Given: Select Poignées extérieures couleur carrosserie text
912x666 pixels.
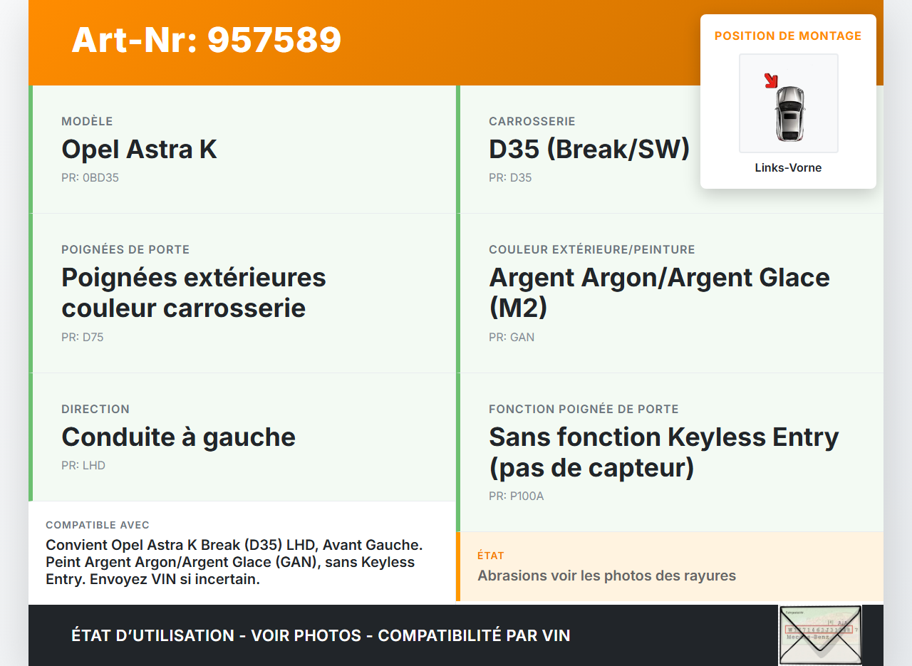Looking at the screenshot, I should pos(193,292).
